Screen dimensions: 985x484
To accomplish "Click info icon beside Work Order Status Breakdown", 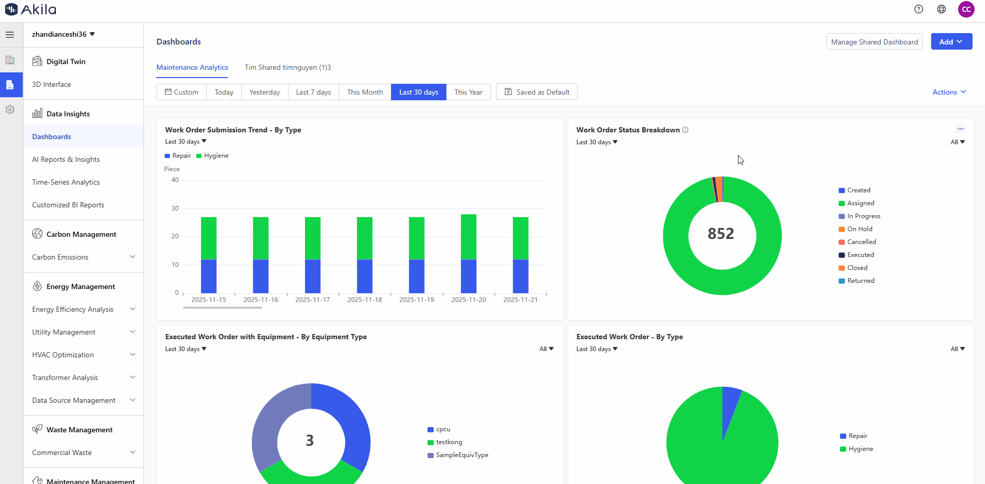I will coord(685,130).
